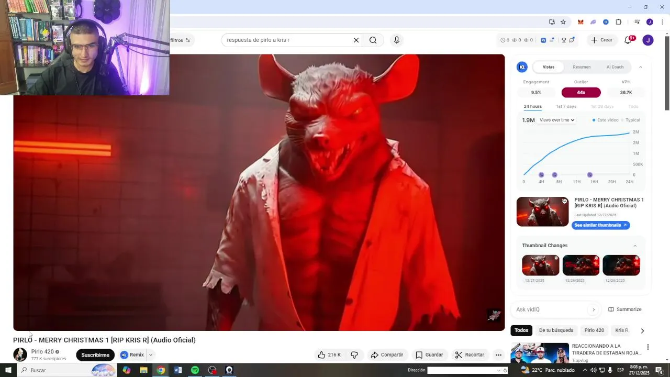Open the notifications bell
Viewport: 670px width, 377px height.
[x=628, y=40]
